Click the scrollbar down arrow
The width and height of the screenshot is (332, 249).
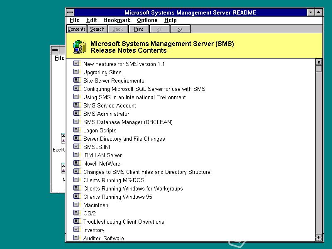319,237
